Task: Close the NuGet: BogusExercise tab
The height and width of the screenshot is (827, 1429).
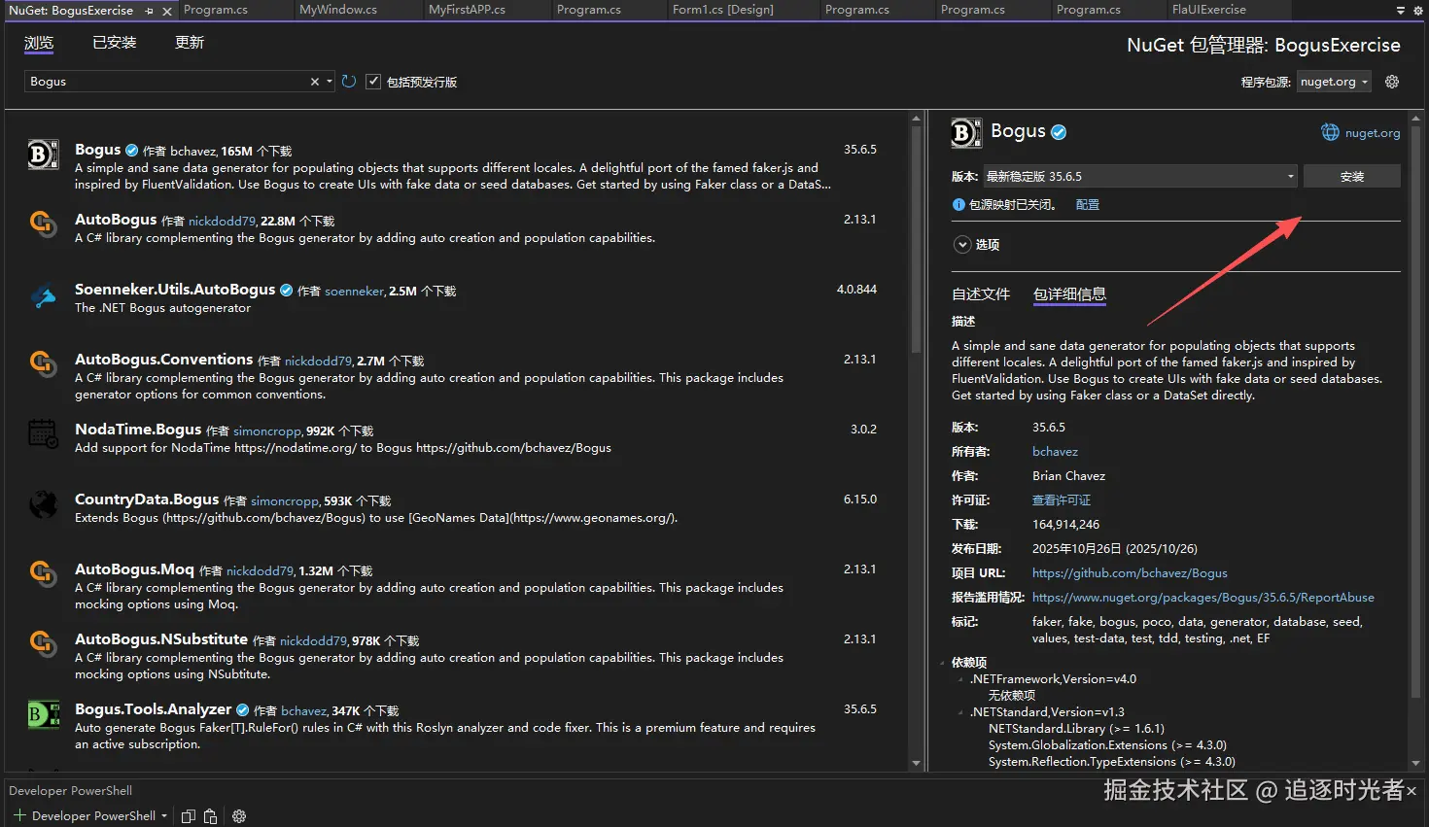Action: click(167, 11)
